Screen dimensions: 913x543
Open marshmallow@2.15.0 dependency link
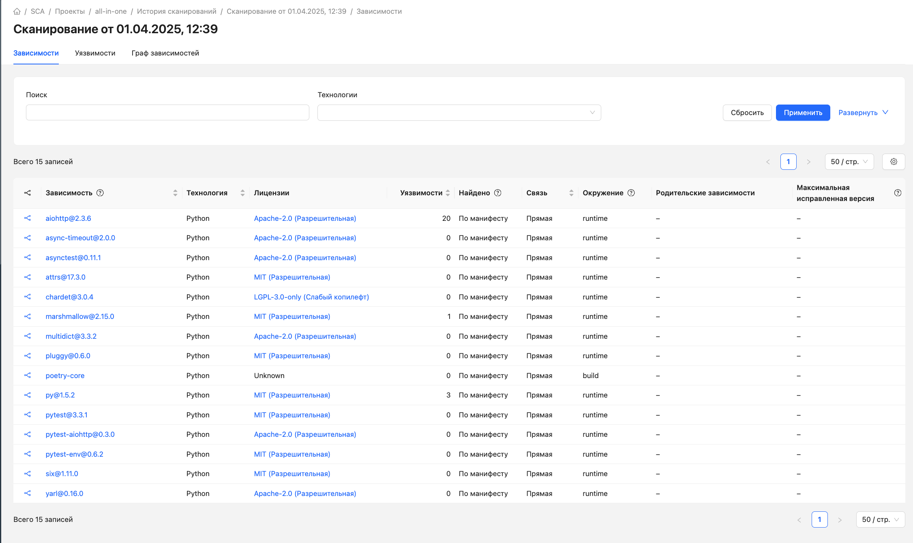[x=80, y=316]
